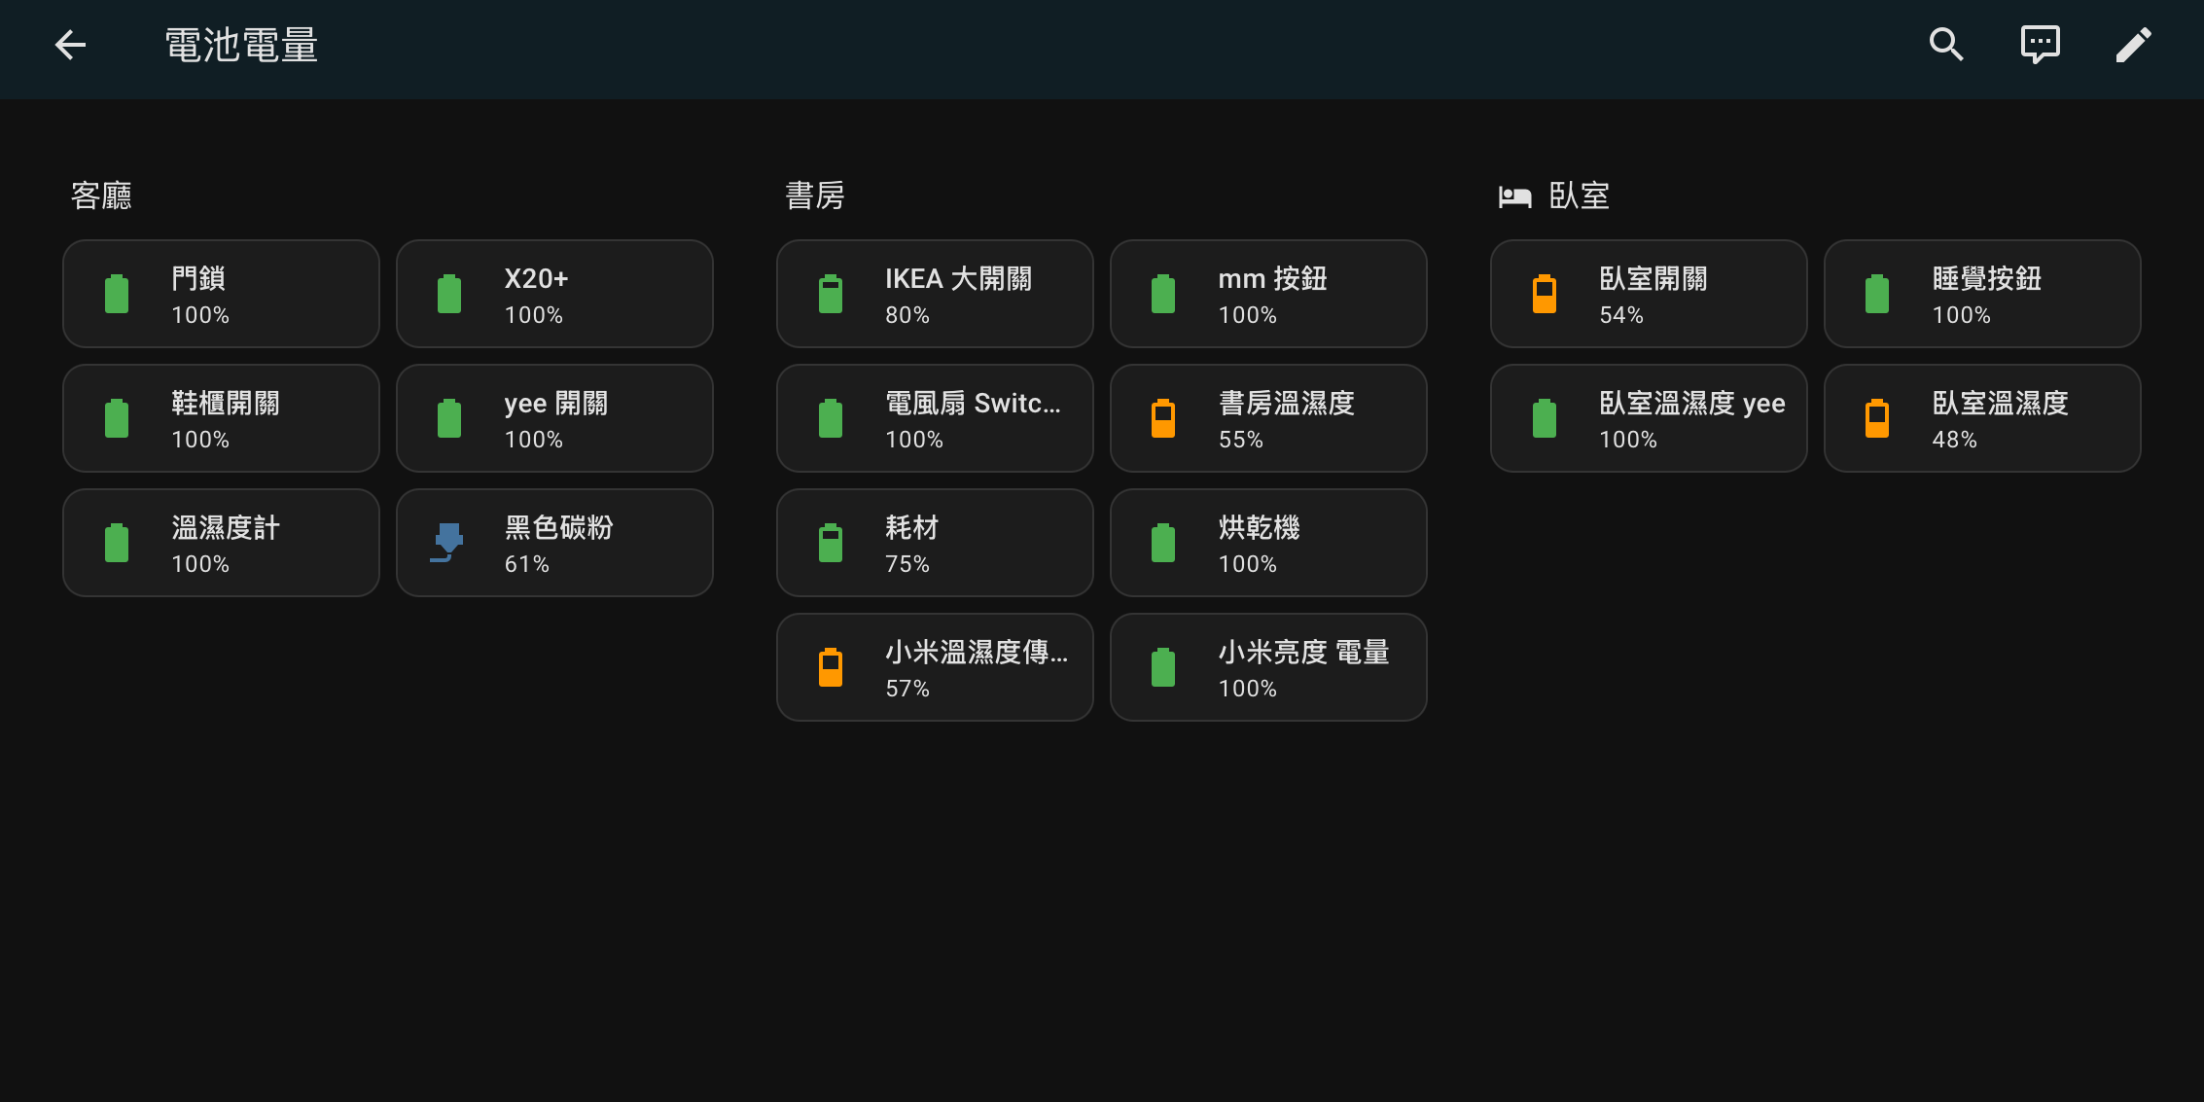This screenshot has width=2204, height=1102.
Task: Open the 鞋櫃開關 battery tile
Action: pyautogui.click(x=221, y=418)
